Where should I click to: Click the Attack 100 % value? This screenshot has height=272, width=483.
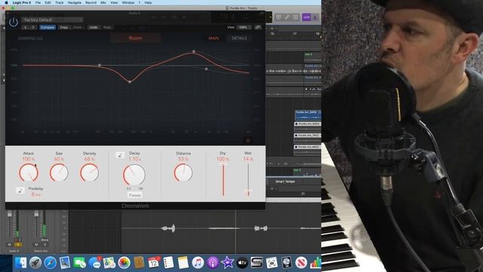(x=29, y=159)
